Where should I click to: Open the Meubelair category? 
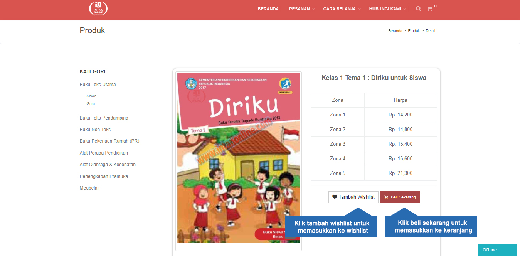(90, 188)
